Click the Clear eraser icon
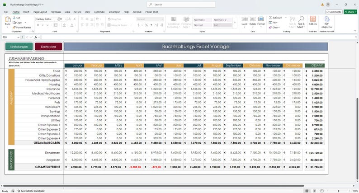This screenshot has width=359, height=193. pos(270,27)
